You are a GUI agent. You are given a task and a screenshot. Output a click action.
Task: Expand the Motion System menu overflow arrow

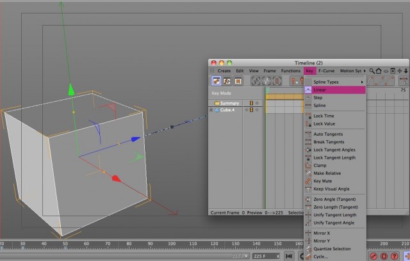tap(365, 71)
